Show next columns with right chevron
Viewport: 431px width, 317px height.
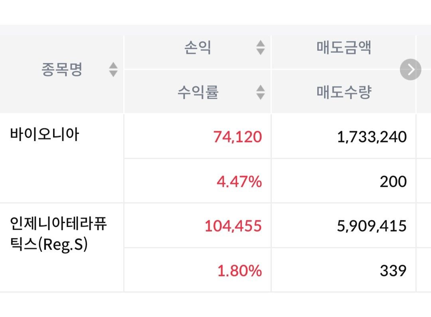click(x=410, y=70)
